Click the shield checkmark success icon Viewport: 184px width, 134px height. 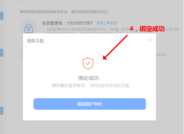click(x=88, y=63)
